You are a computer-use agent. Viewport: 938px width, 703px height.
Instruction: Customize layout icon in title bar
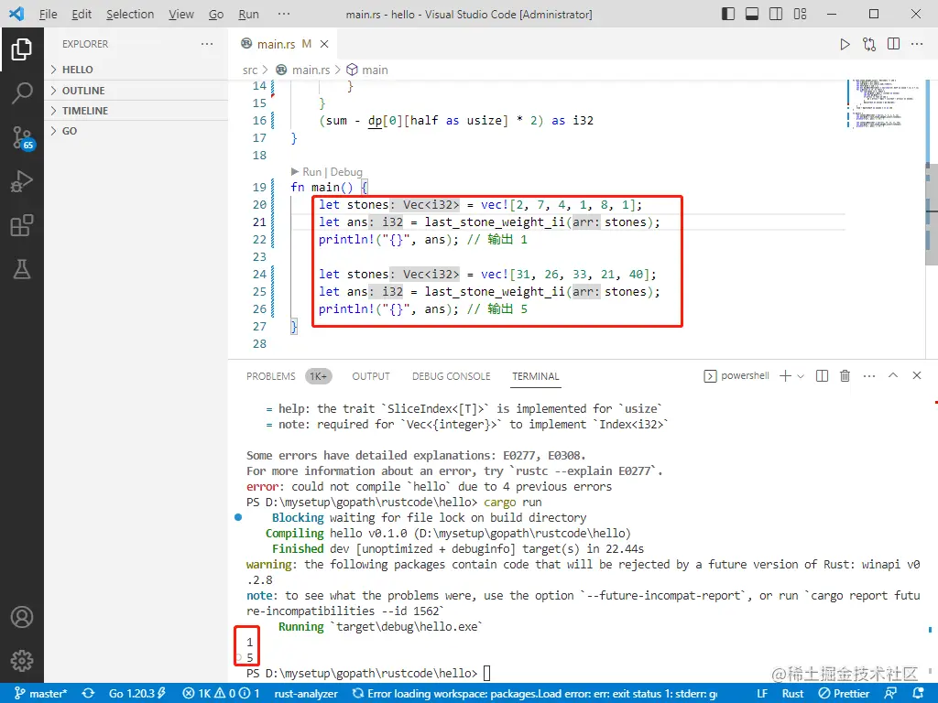pyautogui.click(x=800, y=14)
